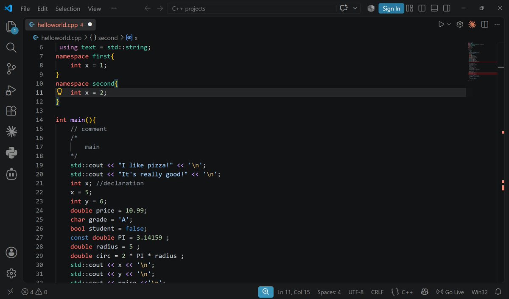Click the zoom magnifier button in the status bar
The height and width of the screenshot is (299, 509).
tap(266, 292)
